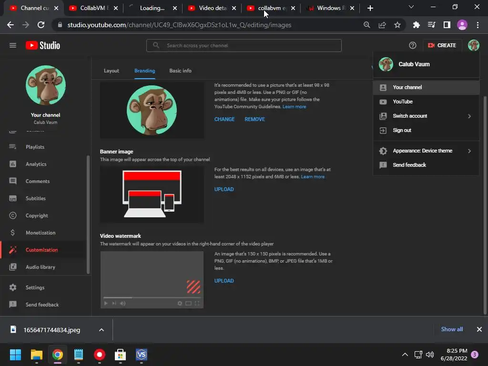Click the Chrome profile avatar
The width and height of the screenshot is (488, 366).
pos(462,25)
